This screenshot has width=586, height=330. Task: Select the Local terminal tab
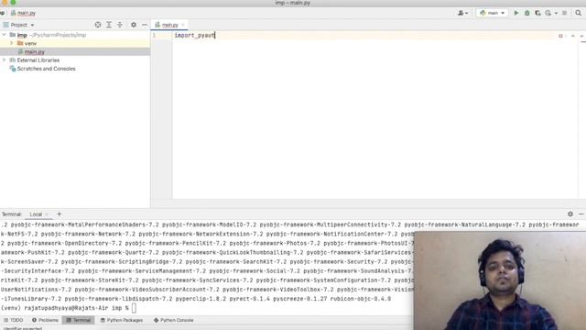36,214
